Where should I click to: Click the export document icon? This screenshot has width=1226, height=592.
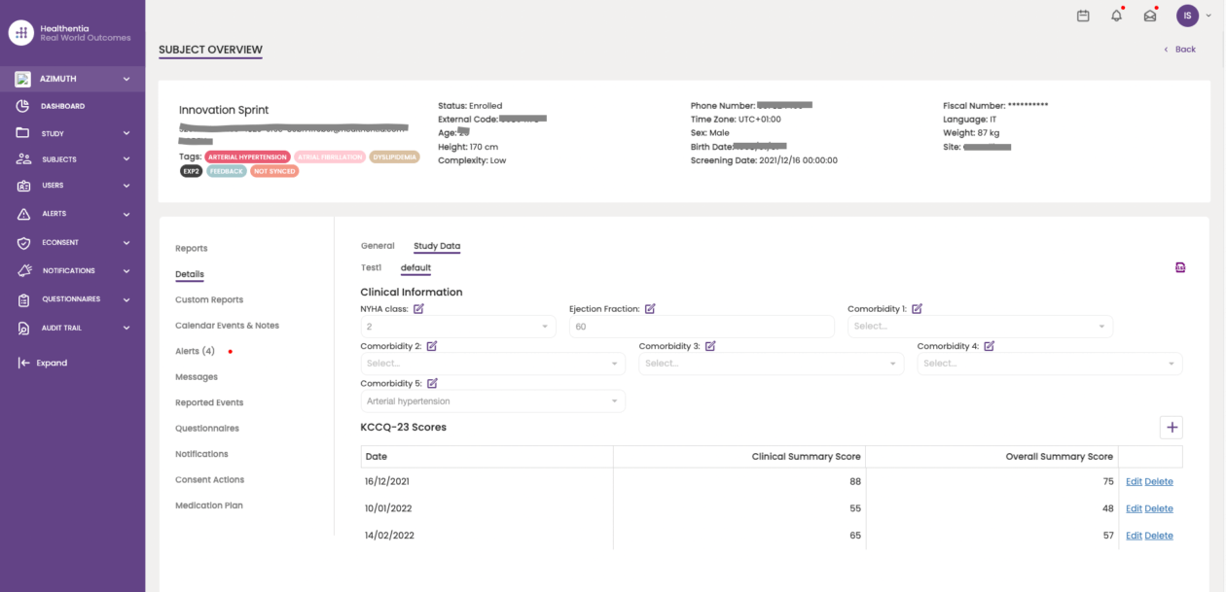(1180, 267)
